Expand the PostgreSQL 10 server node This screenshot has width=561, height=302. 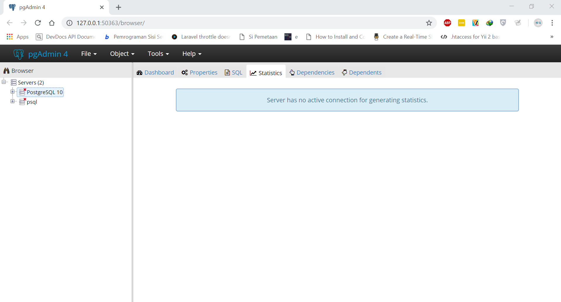(12, 91)
